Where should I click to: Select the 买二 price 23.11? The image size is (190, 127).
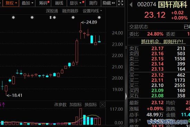pos(158,80)
